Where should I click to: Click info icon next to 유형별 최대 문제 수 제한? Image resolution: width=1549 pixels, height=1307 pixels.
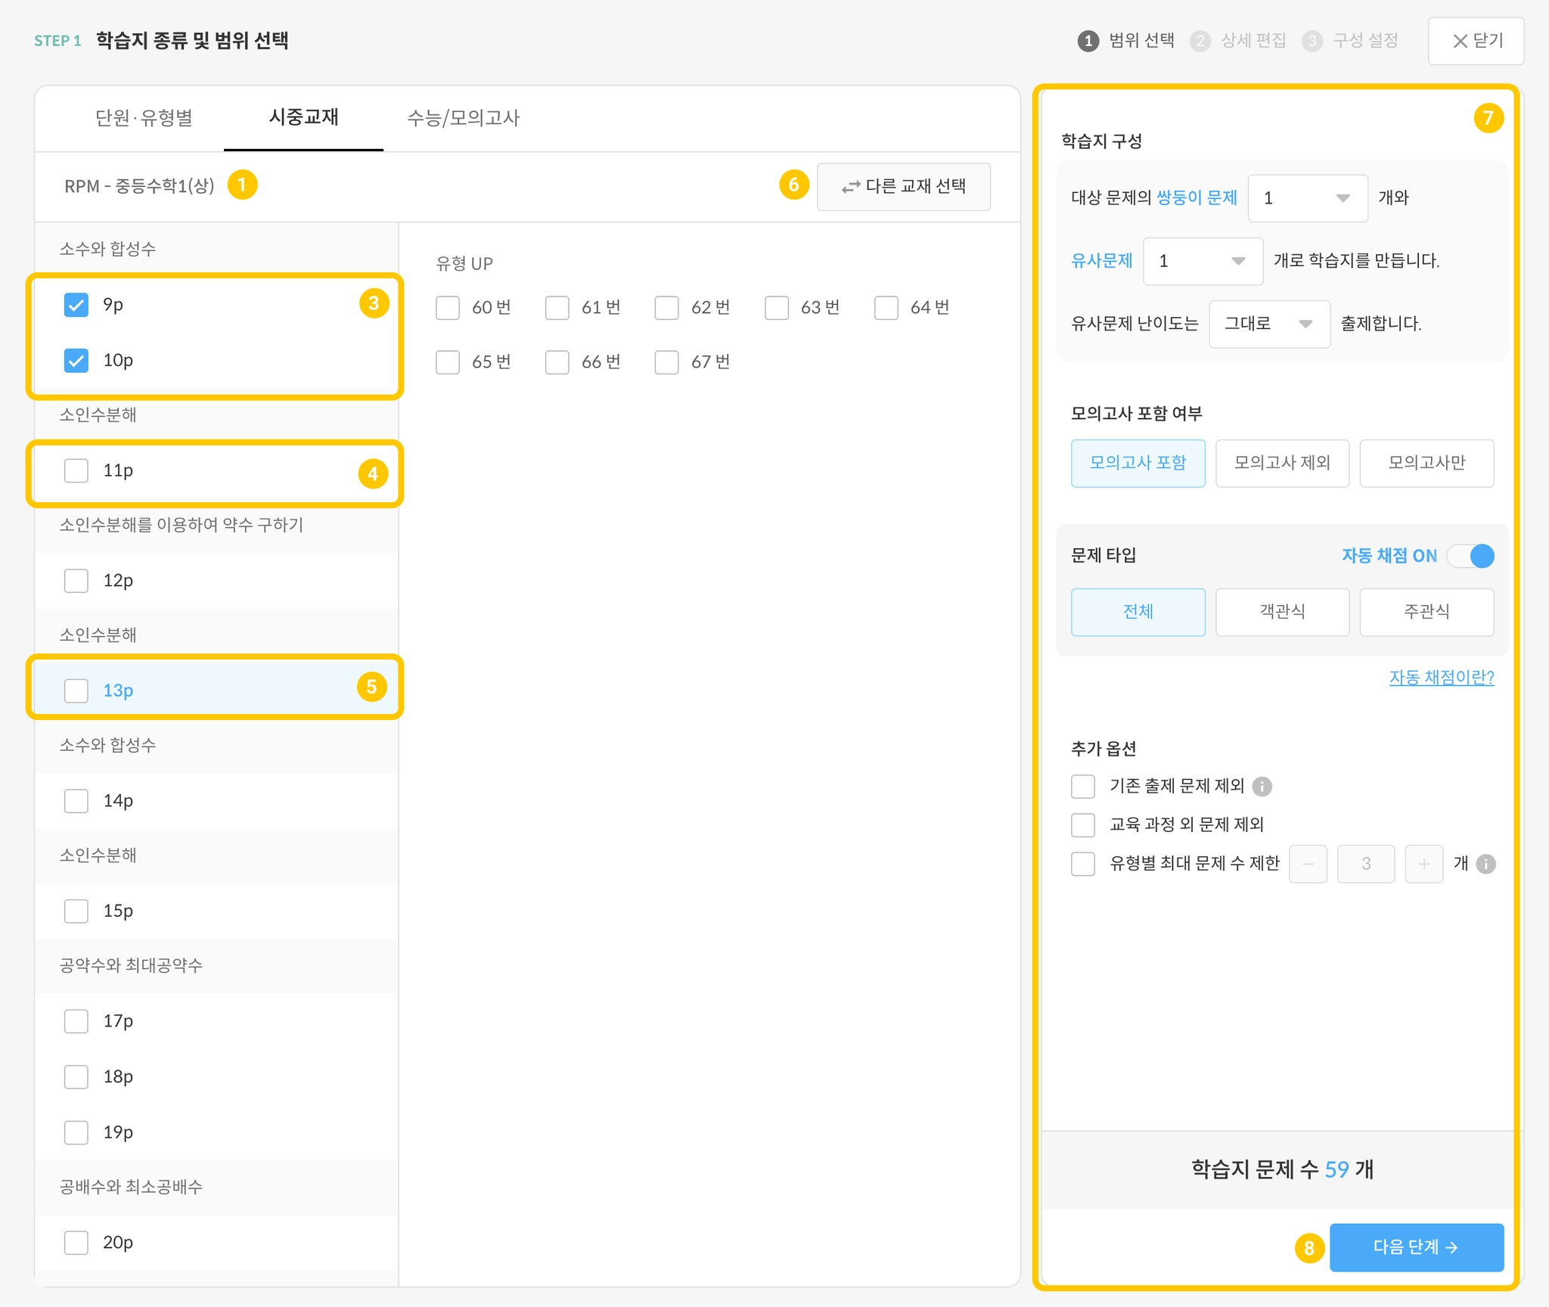click(1485, 864)
